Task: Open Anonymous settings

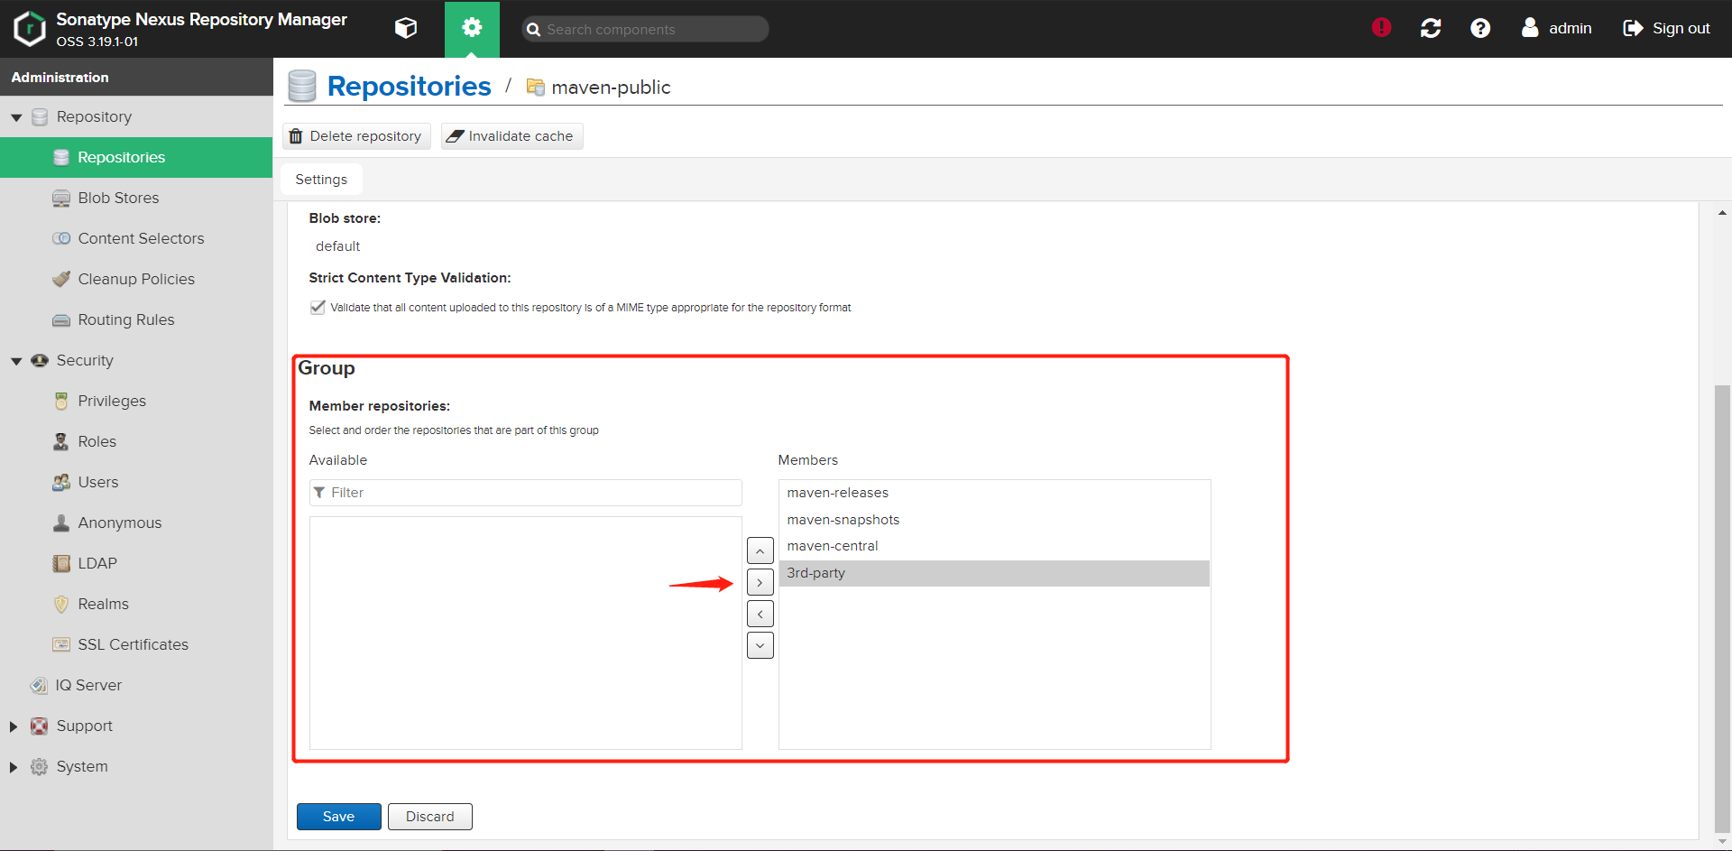Action: (x=136, y=523)
